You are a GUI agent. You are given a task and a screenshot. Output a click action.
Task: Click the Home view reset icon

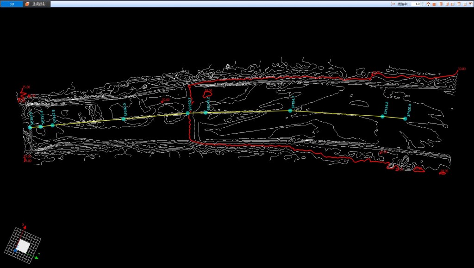[x=429, y=4]
